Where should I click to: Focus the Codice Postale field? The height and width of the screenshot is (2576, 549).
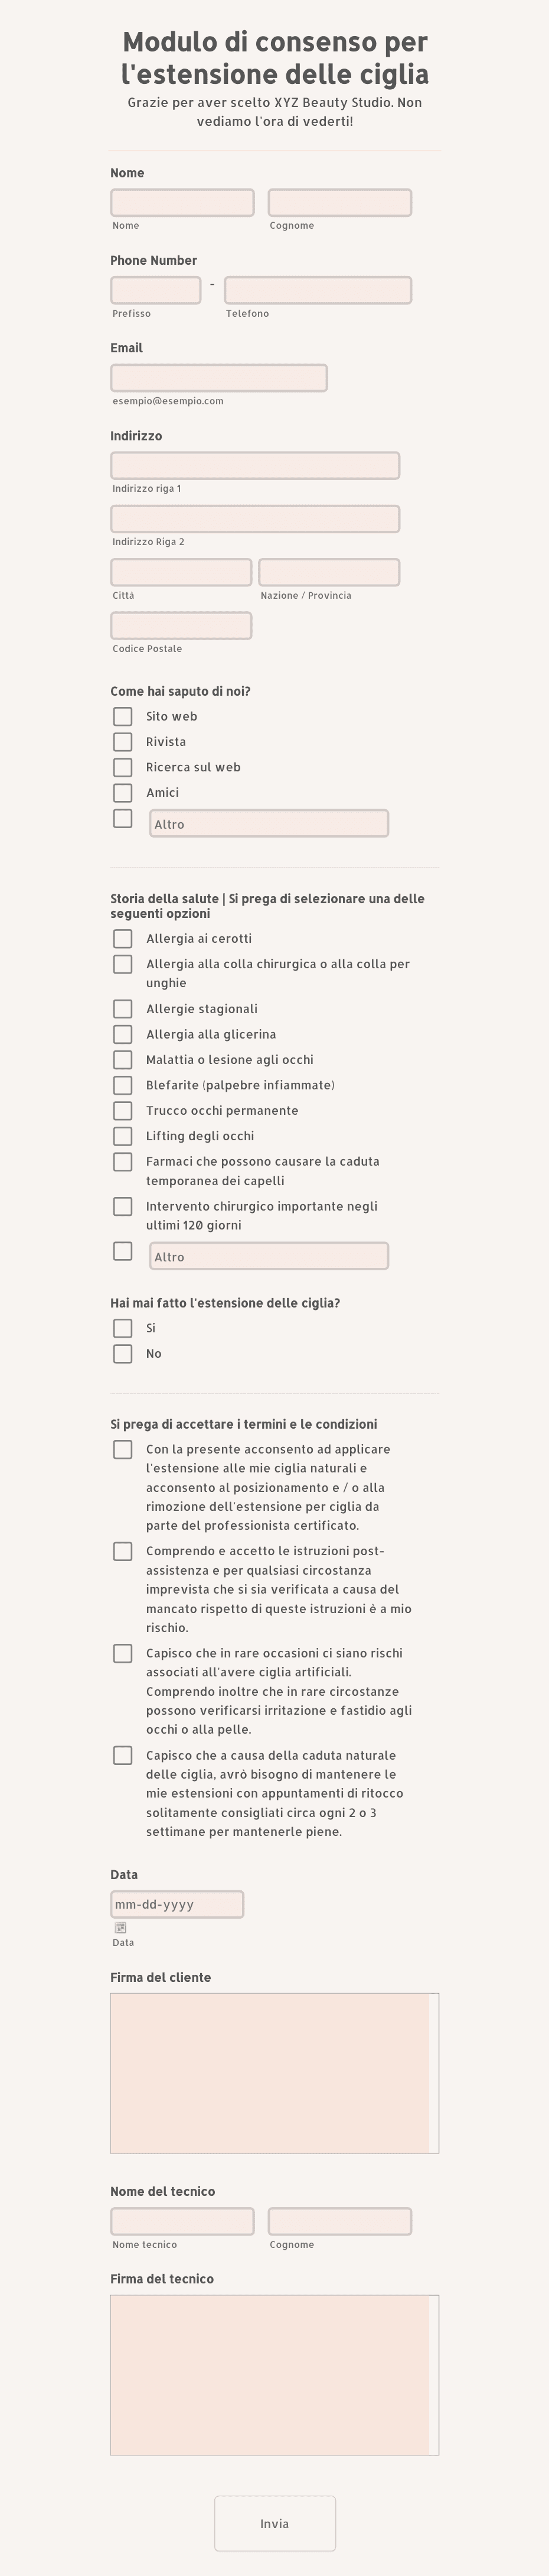[x=181, y=626]
